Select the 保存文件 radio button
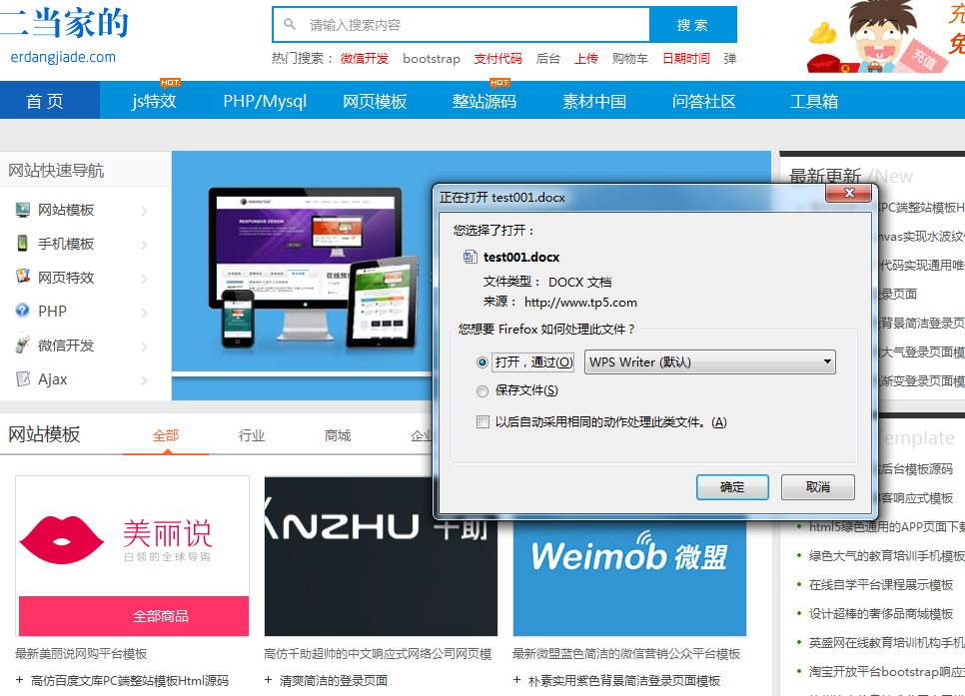965x696 pixels. 482,390
